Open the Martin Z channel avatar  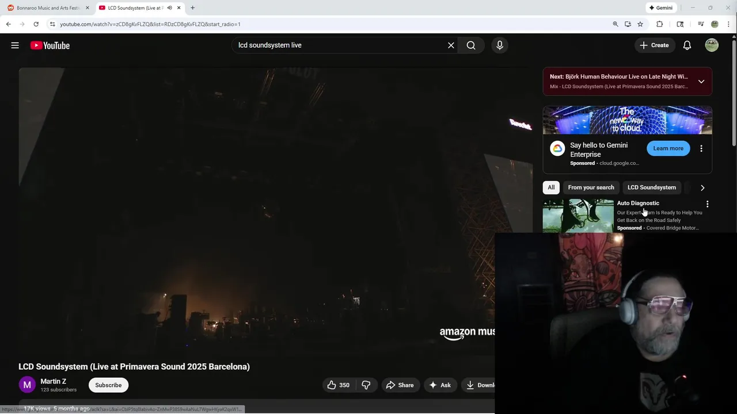point(27,385)
